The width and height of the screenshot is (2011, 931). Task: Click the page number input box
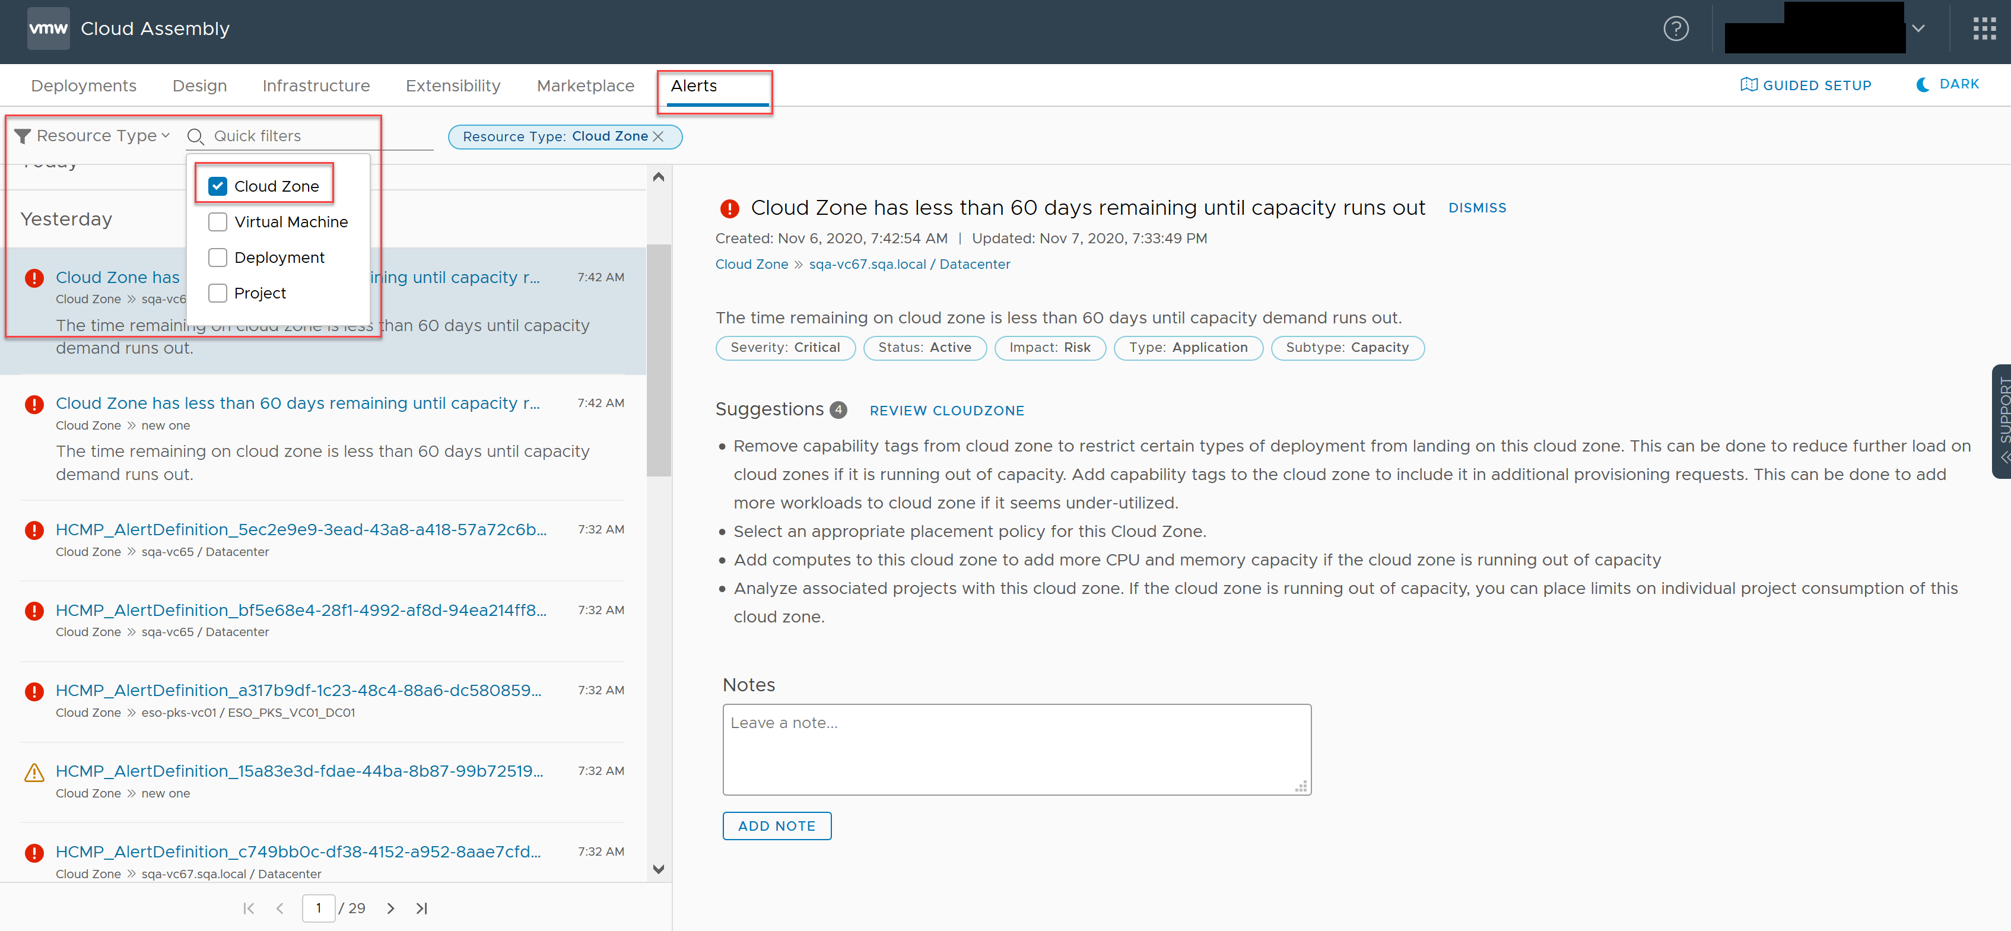coord(319,908)
